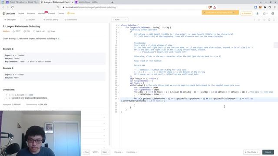278x156 pixels.
Task: Open Interview in the nav bar
Action: click(x=42, y=13)
